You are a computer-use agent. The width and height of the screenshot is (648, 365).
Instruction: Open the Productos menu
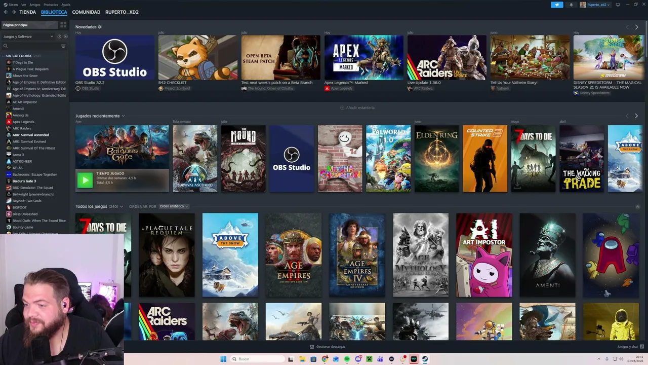click(51, 5)
